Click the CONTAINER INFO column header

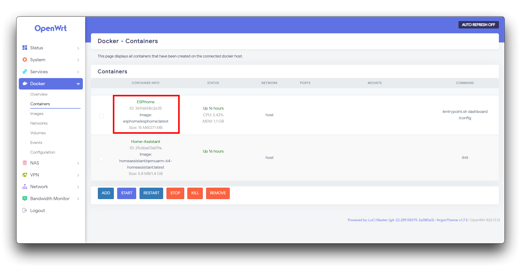(145, 83)
